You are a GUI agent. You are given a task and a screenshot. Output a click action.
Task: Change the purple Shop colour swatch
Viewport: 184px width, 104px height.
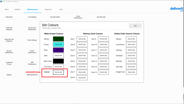tap(58, 50)
